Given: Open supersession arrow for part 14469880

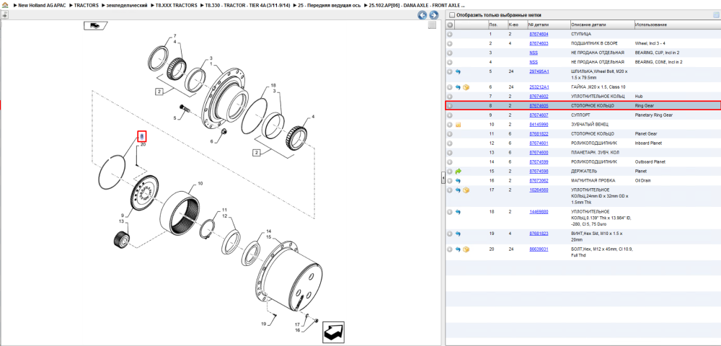Looking at the screenshot, I should pyautogui.click(x=458, y=212).
